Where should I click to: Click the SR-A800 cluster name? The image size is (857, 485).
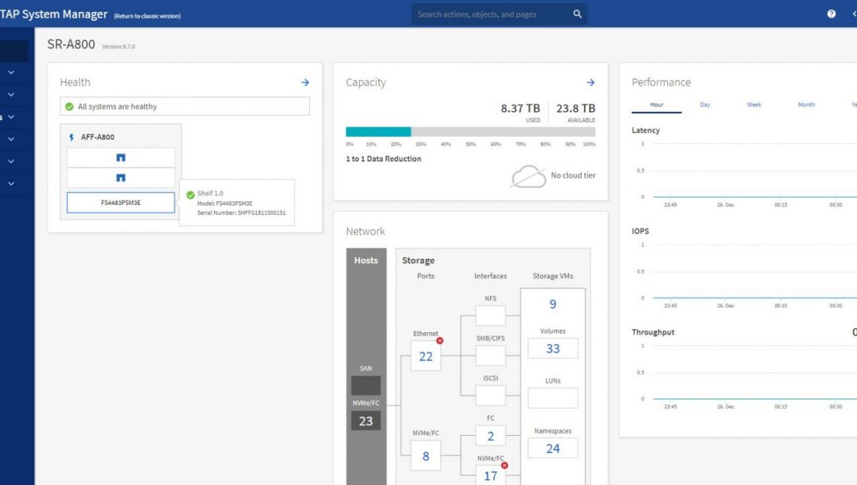tap(71, 44)
